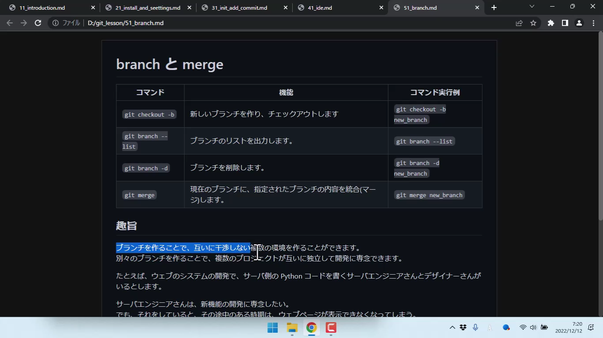Open the Chrome profile avatar icon
This screenshot has height=338, width=603.
pyautogui.click(x=579, y=23)
